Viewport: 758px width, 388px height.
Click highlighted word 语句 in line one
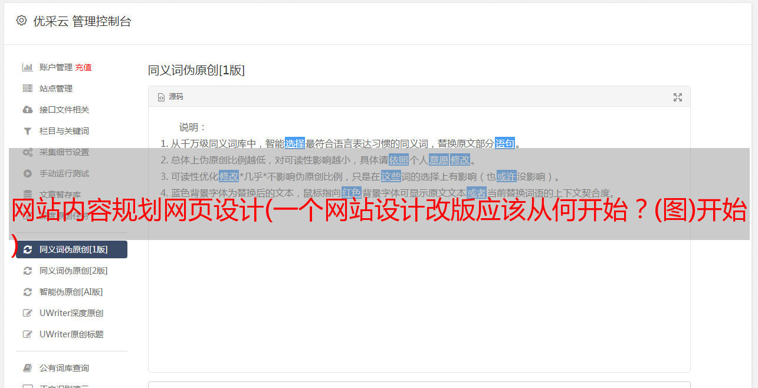tap(505, 143)
